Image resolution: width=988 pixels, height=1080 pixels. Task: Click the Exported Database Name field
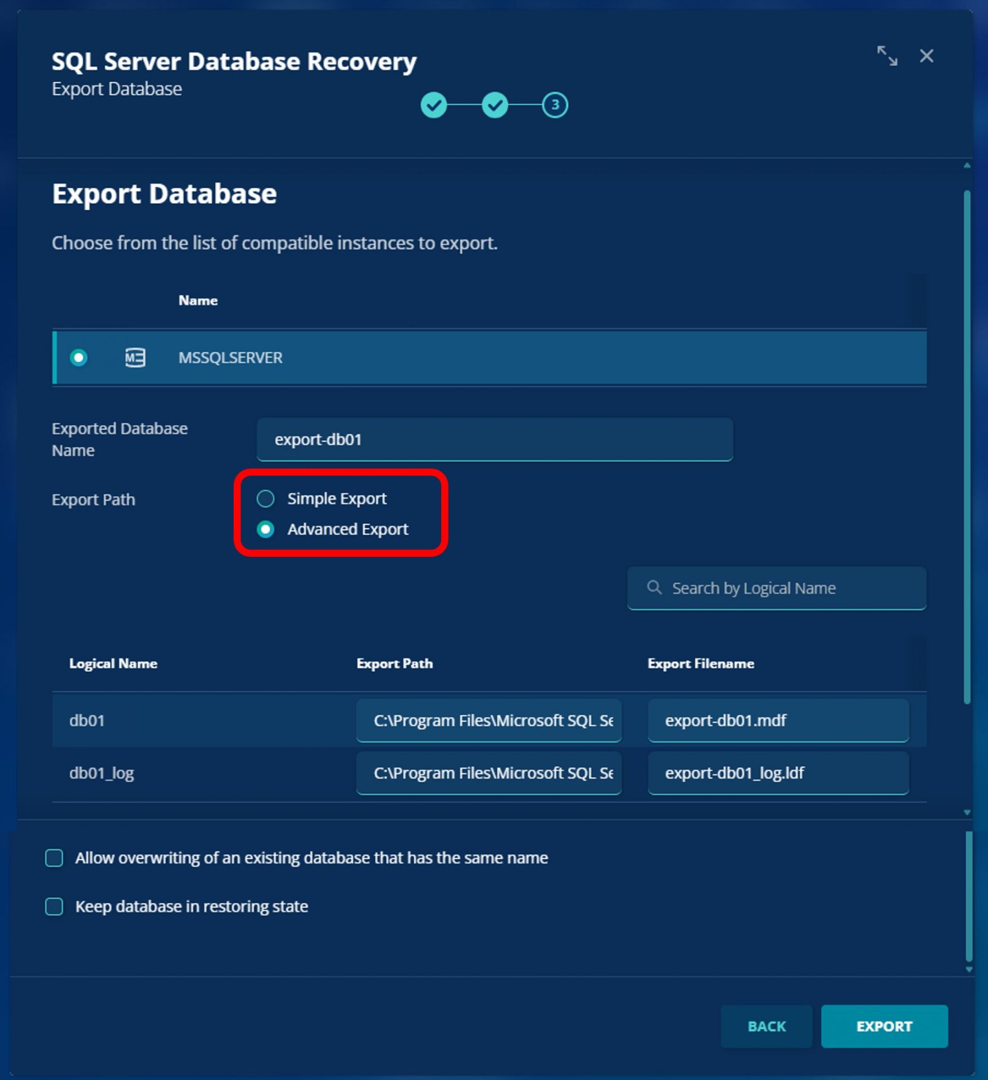pyautogui.click(x=495, y=439)
